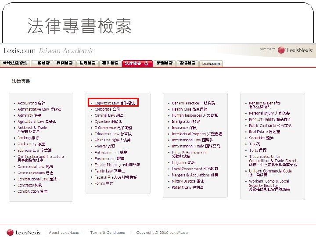316x237 pixels.
Task: Select the Estate Planning link
Action: (117, 165)
